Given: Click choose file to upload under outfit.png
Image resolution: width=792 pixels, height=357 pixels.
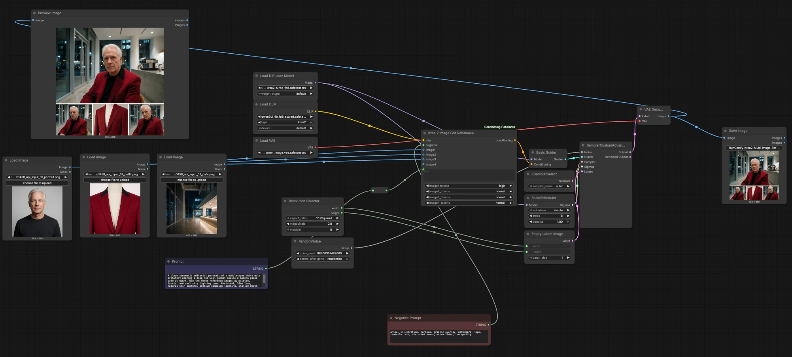Looking at the screenshot, I should click(x=115, y=180).
